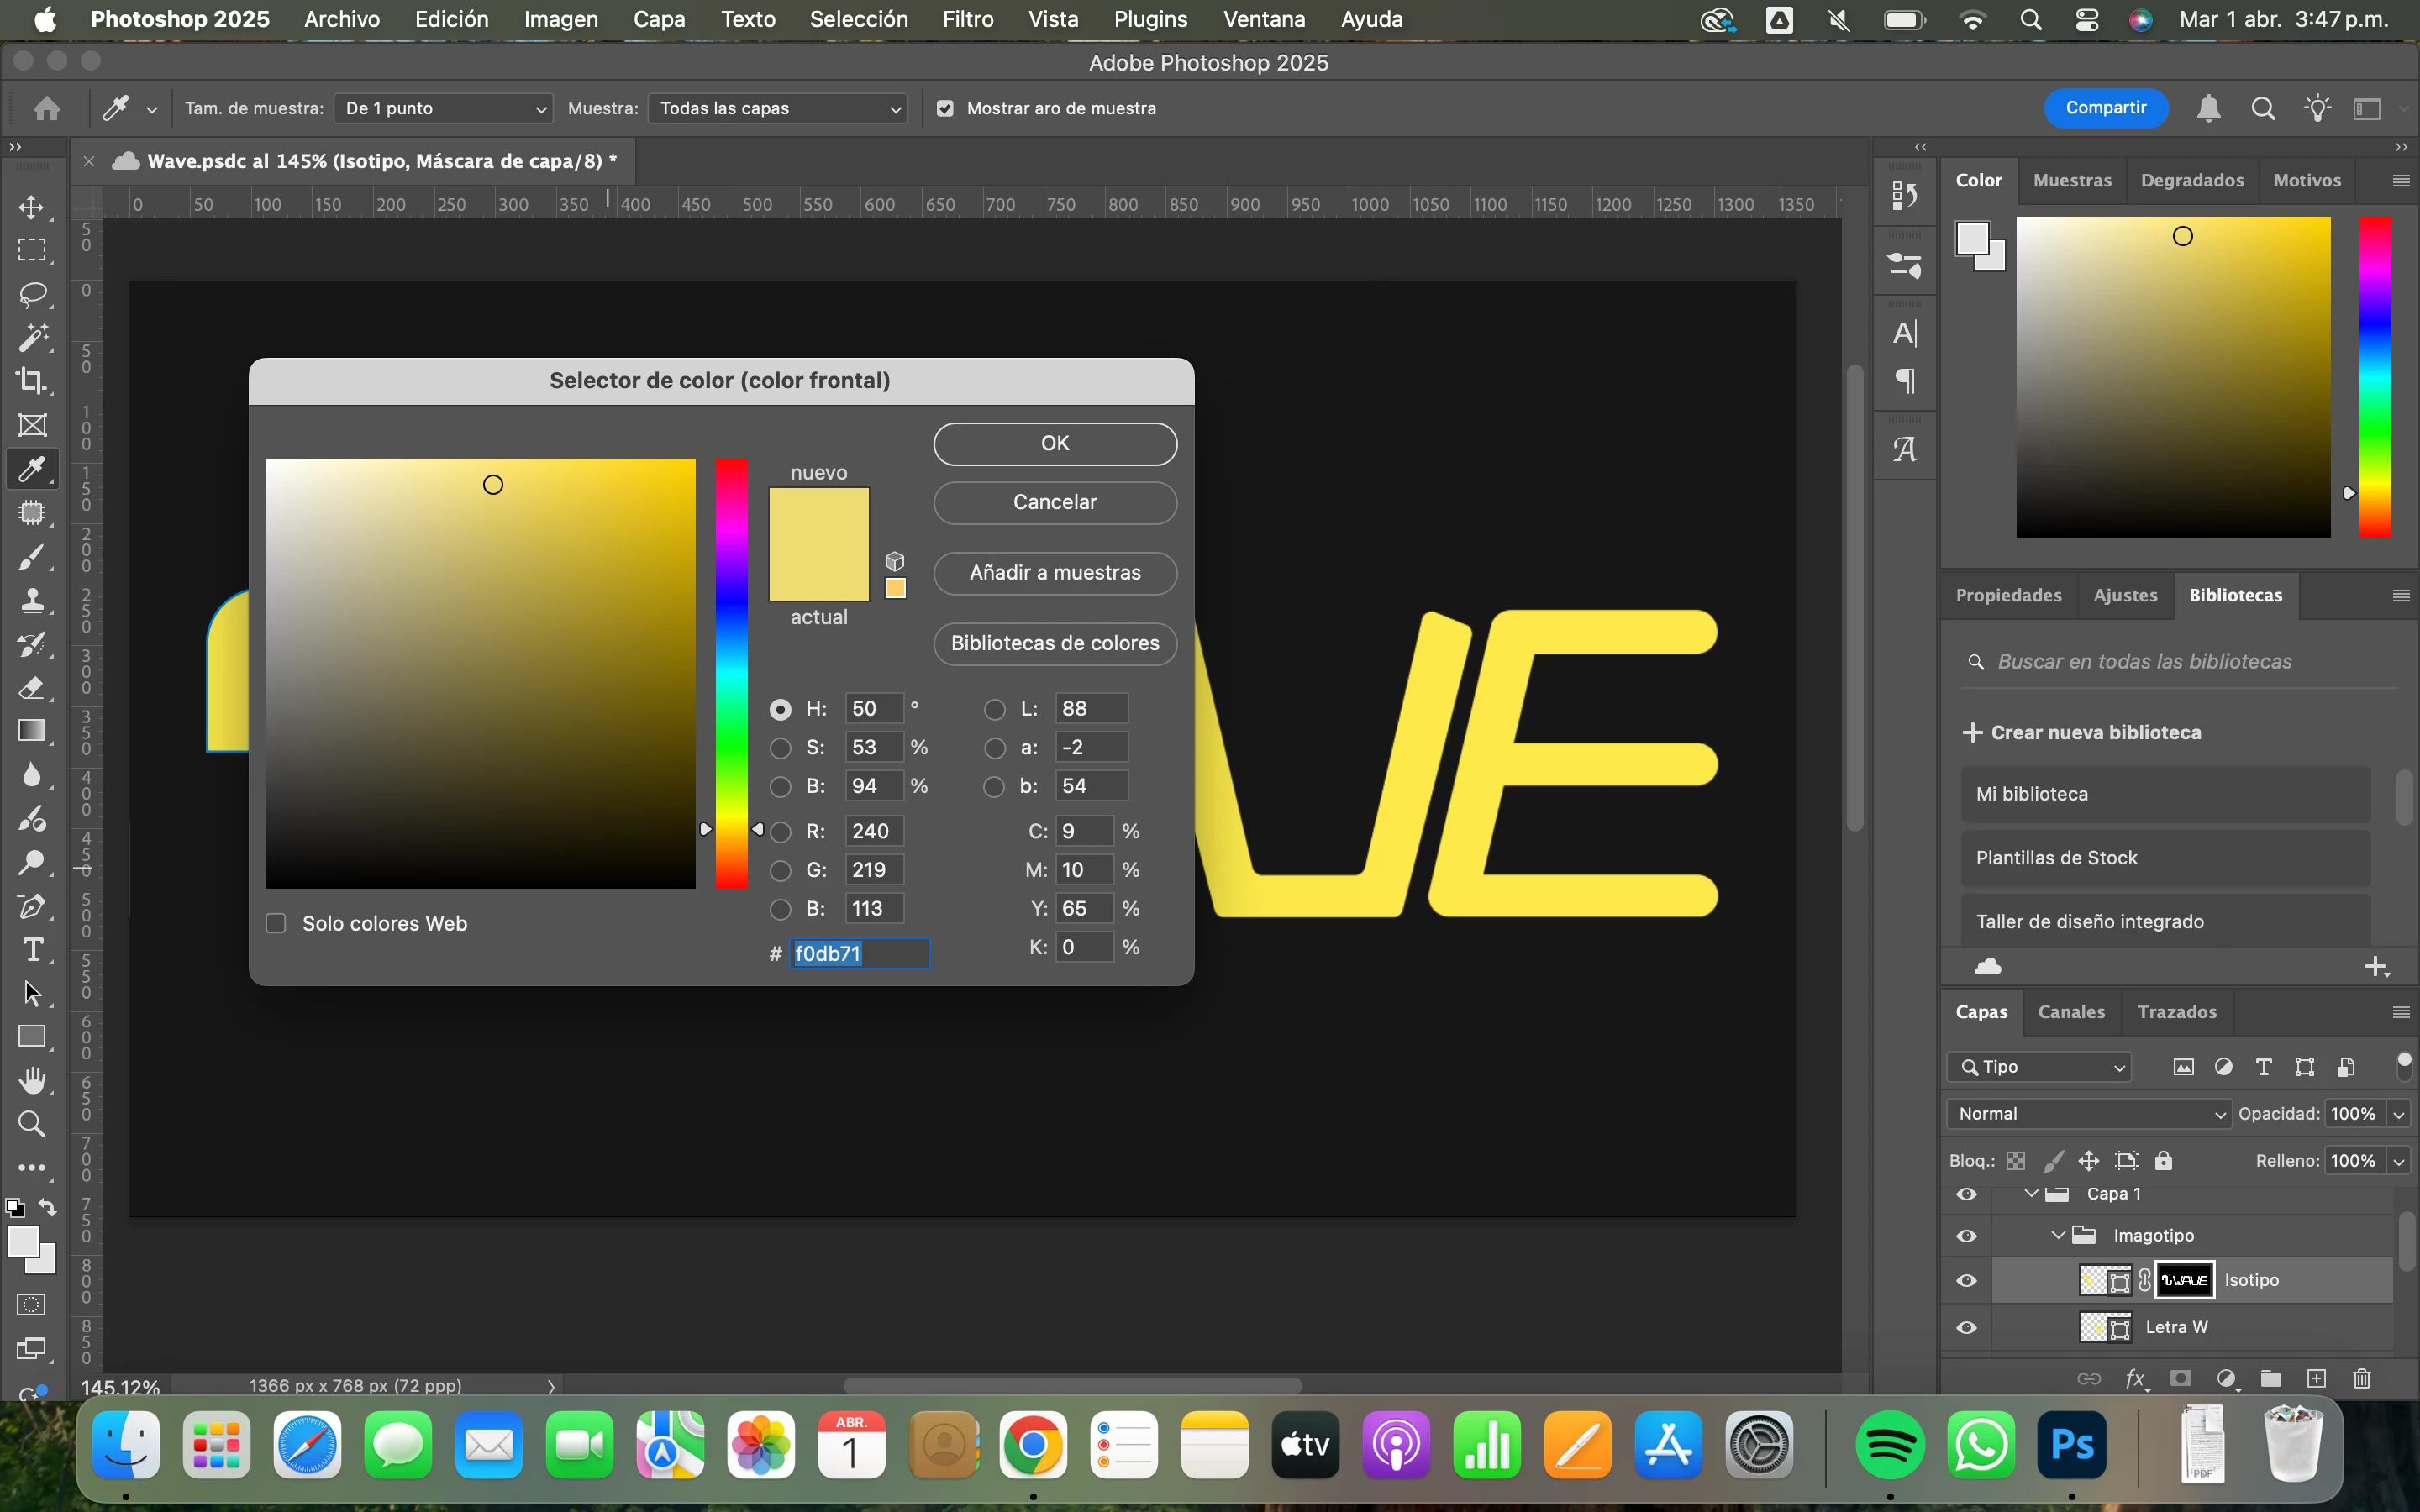Switch to the Canales tab
Viewport: 2420px width, 1512px height.
(x=2071, y=1012)
